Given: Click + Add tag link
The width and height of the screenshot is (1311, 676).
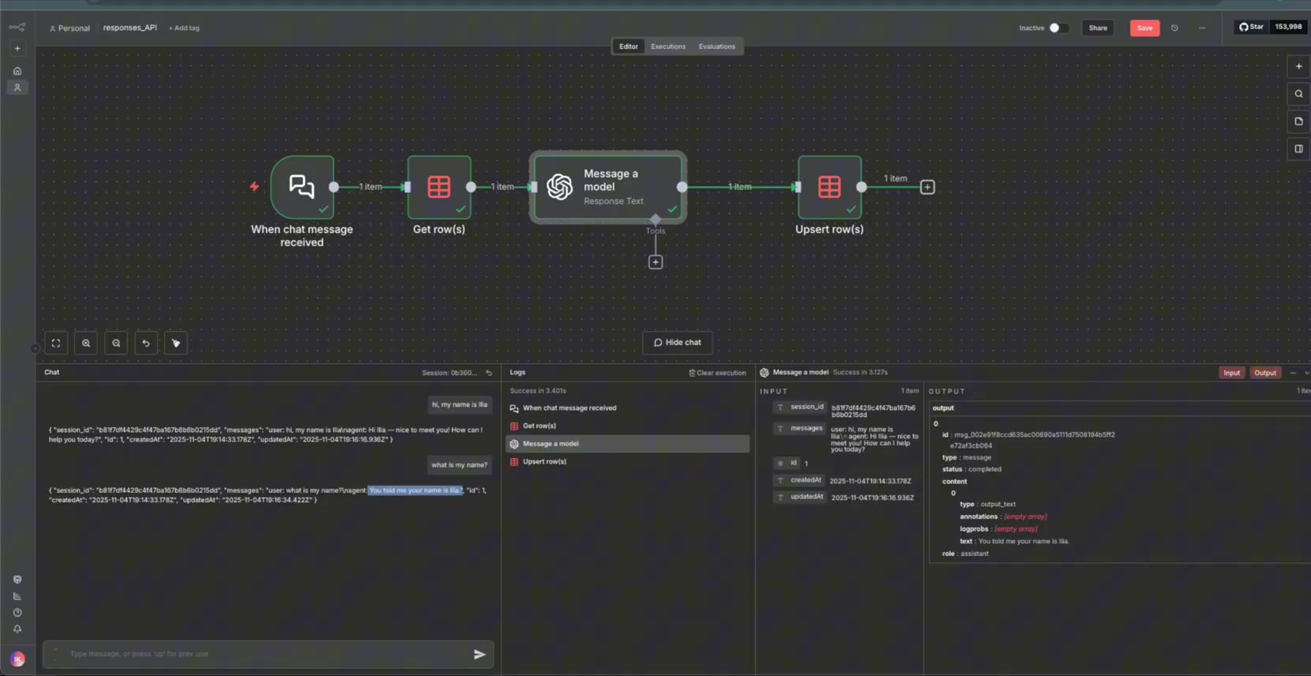Looking at the screenshot, I should [184, 28].
